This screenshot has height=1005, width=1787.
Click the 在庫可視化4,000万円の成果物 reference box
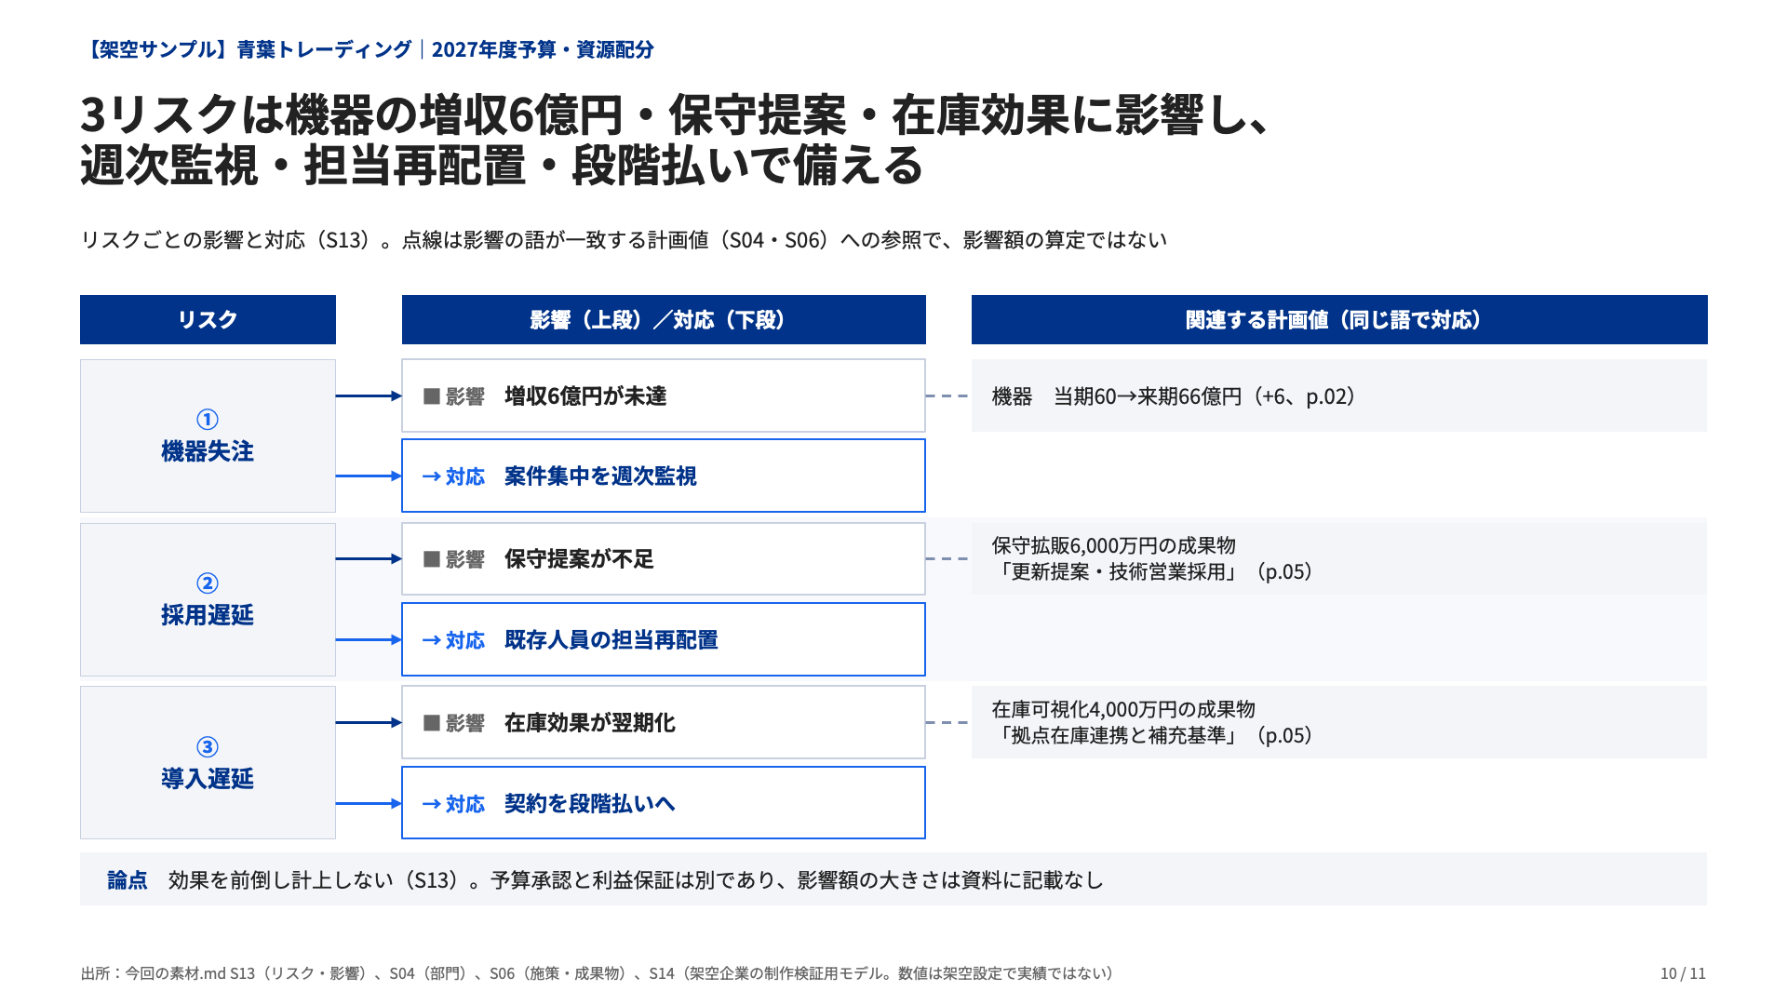click(1339, 722)
